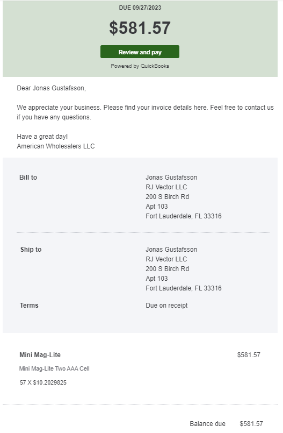Viewport: 283px width, 433px height.
Task: Click the Balance due amount $581.57
Action: click(x=251, y=424)
